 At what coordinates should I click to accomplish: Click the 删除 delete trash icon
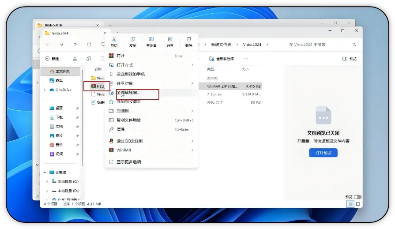click(x=189, y=39)
